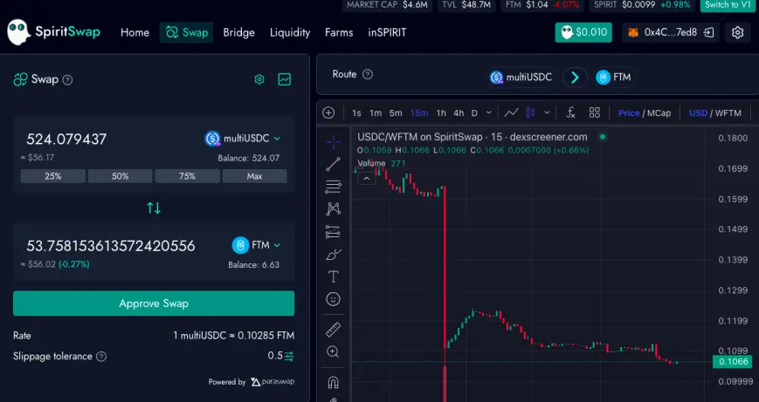
Task: Flip tokens with the swap arrows
Action: 154,208
